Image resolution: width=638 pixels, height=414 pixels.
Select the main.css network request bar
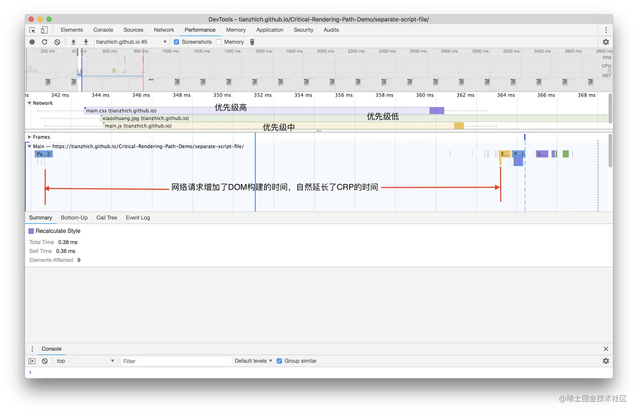pos(264,111)
